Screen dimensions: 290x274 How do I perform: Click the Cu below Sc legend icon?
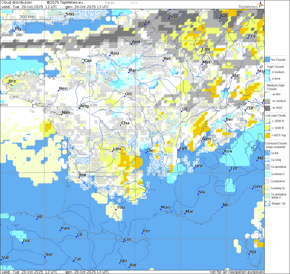[267, 188]
